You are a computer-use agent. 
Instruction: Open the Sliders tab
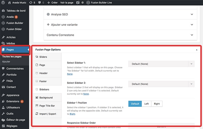pos(47,57)
